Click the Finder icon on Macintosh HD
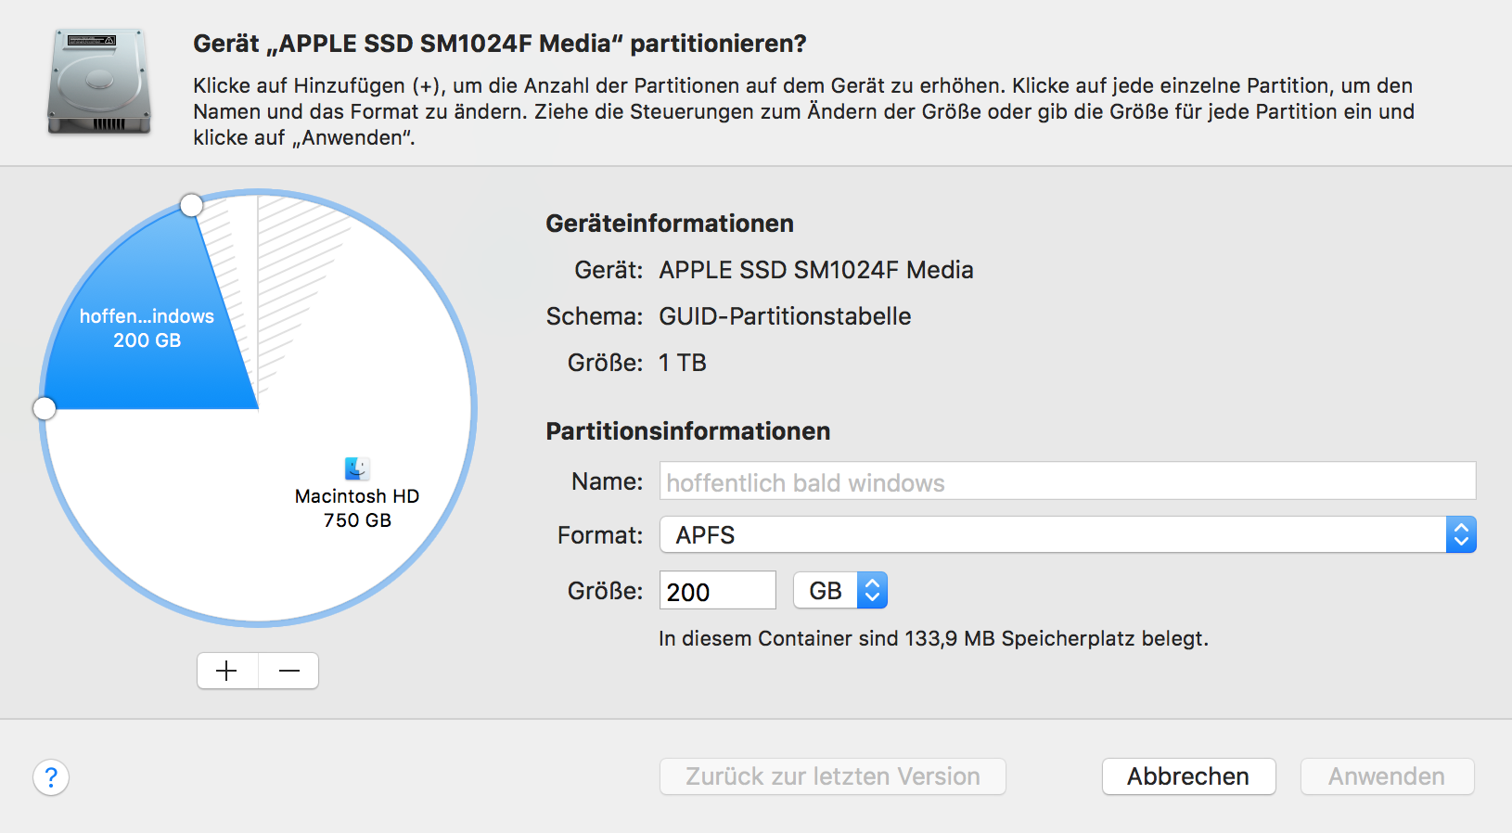This screenshot has height=833, width=1512. point(357,468)
